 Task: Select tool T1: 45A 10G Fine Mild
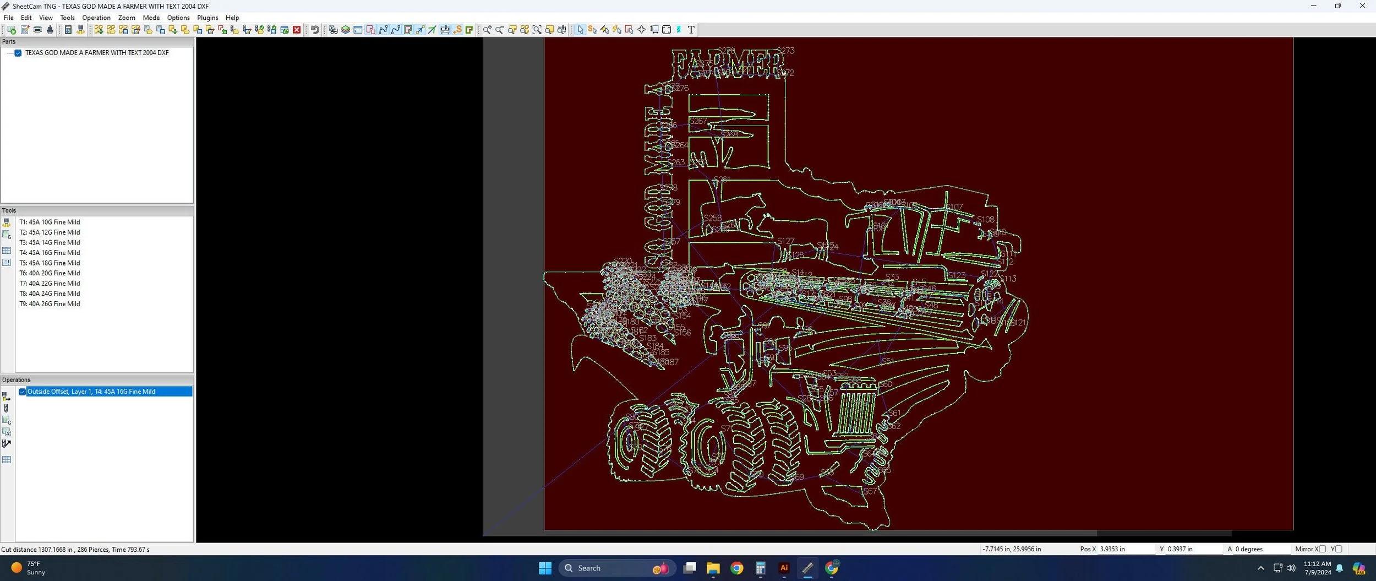(x=50, y=222)
